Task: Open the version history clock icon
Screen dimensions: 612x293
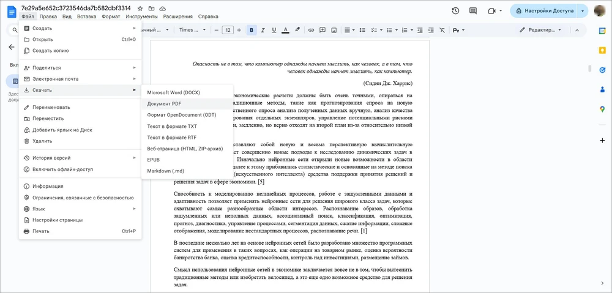Action: click(455, 11)
